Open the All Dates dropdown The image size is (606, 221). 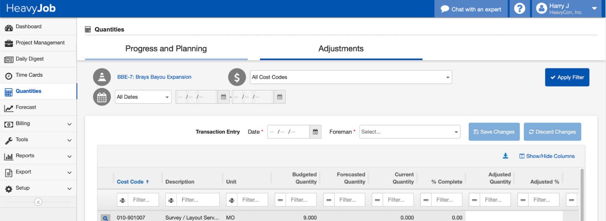143,97
